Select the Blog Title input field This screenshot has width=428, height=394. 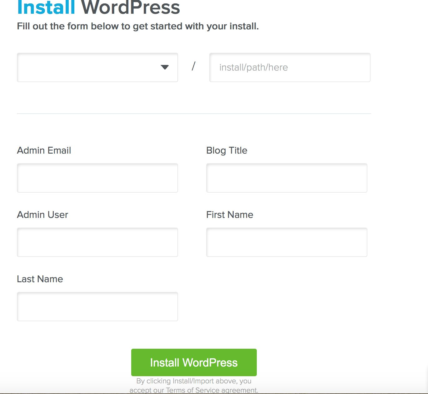[x=286, y=178]
